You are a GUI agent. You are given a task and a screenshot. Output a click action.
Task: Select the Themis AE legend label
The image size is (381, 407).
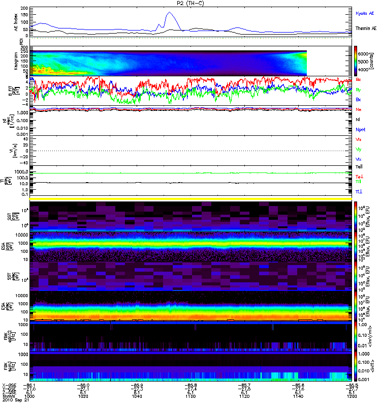tap(366, 28)
